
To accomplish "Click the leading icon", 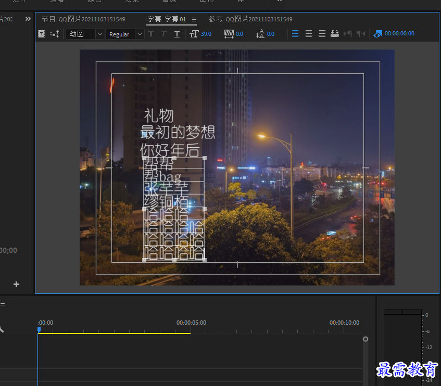I will (260, 34).
